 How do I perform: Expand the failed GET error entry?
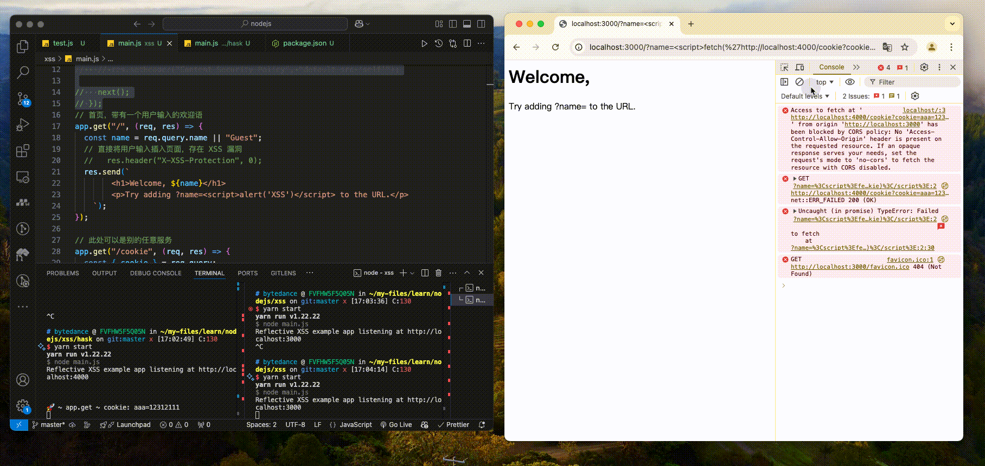[795, 178]
